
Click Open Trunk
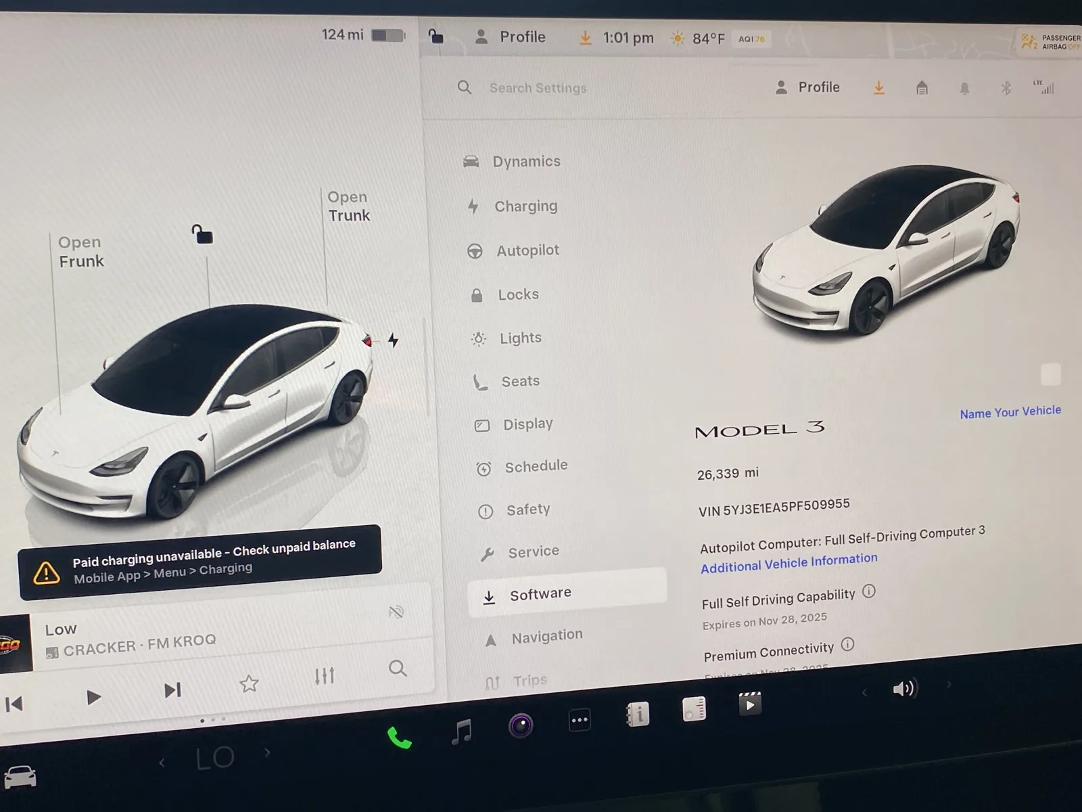pos(348,206)
